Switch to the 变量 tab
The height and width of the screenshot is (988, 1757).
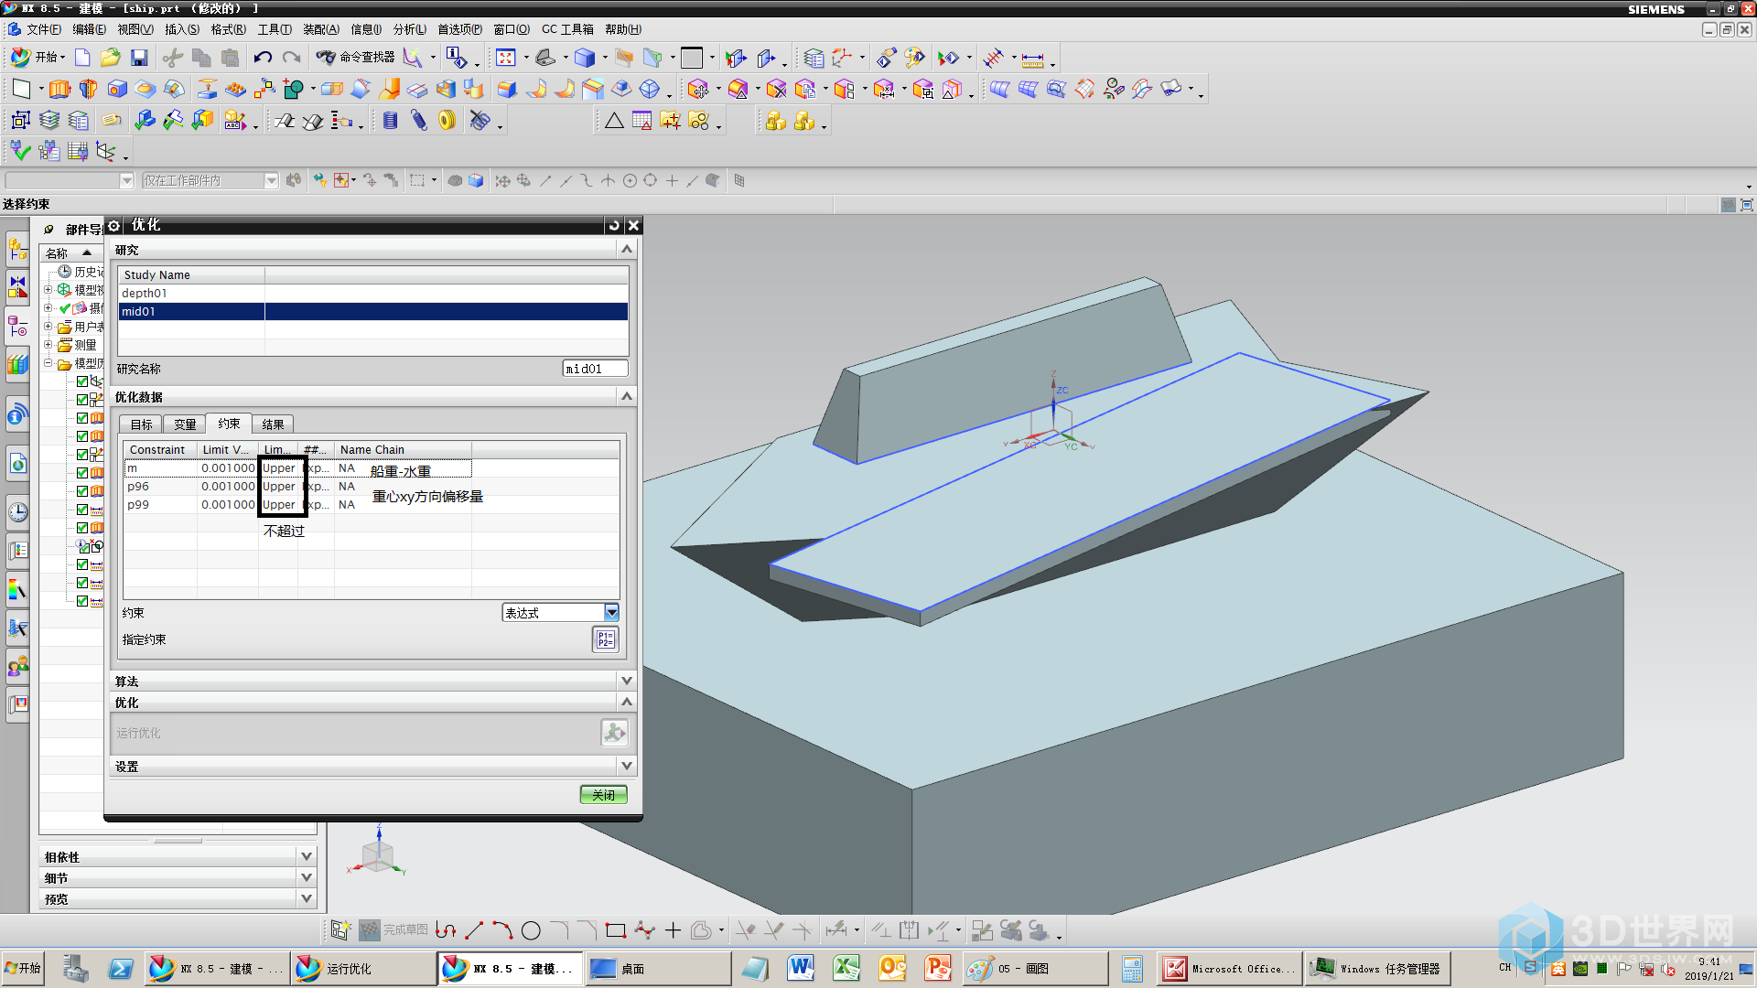coord(185,424)
